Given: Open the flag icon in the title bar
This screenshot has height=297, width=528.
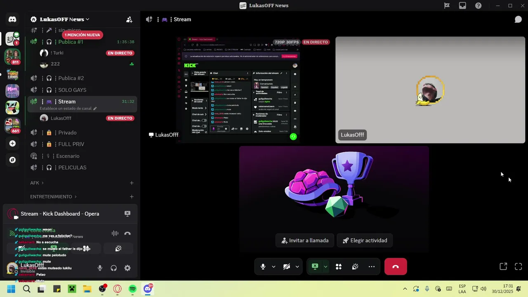Looking at the screenshot, I should 447,5.
